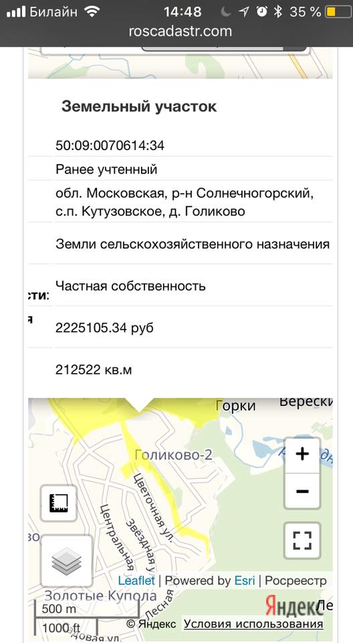The image size is (353, 643).
Task: Activate the ruler measurement tool
Action: pos(59,503)
